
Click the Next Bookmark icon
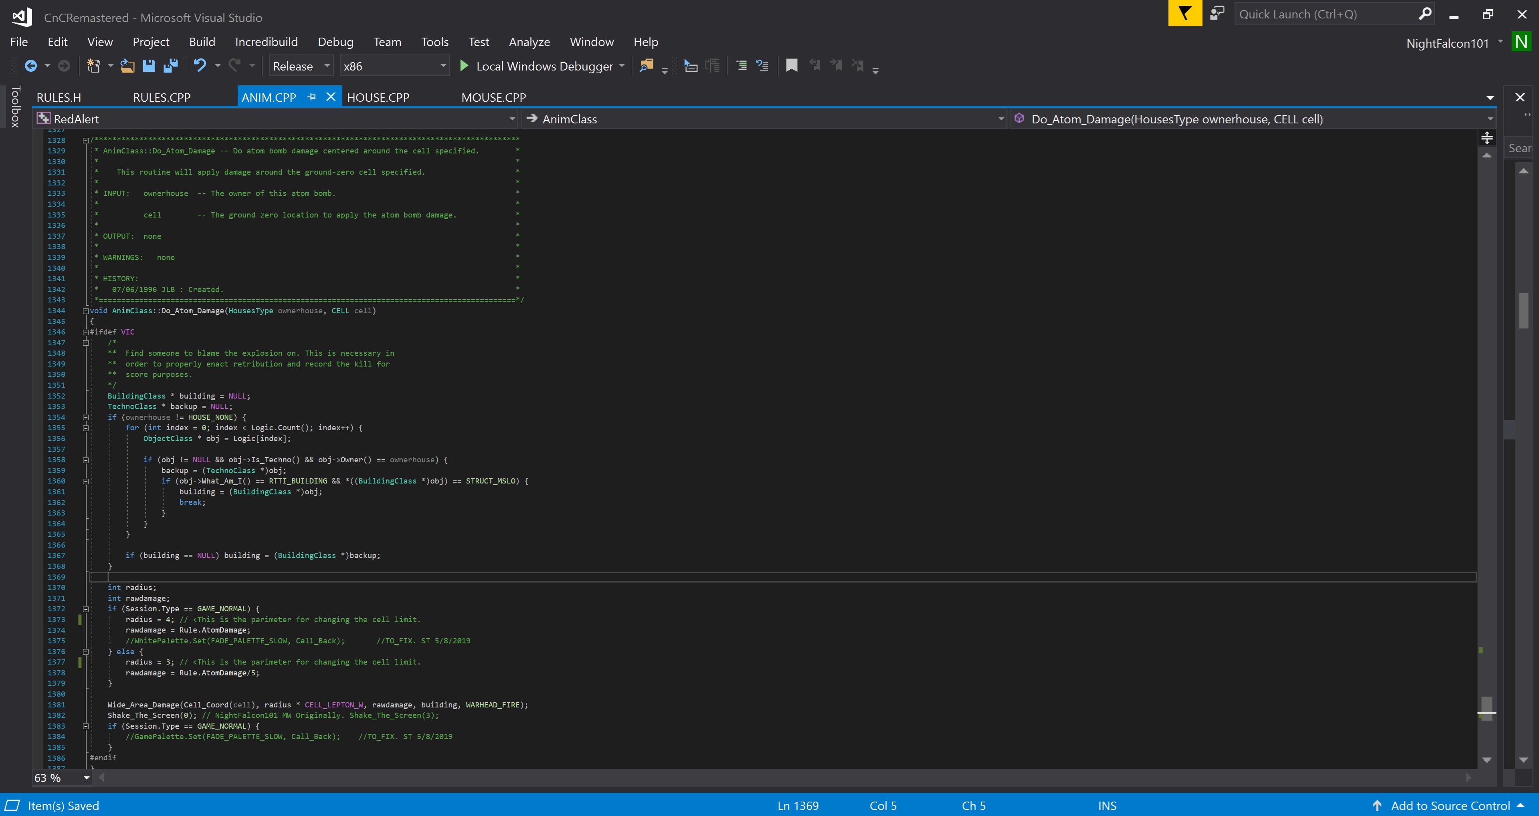[836, 65]
